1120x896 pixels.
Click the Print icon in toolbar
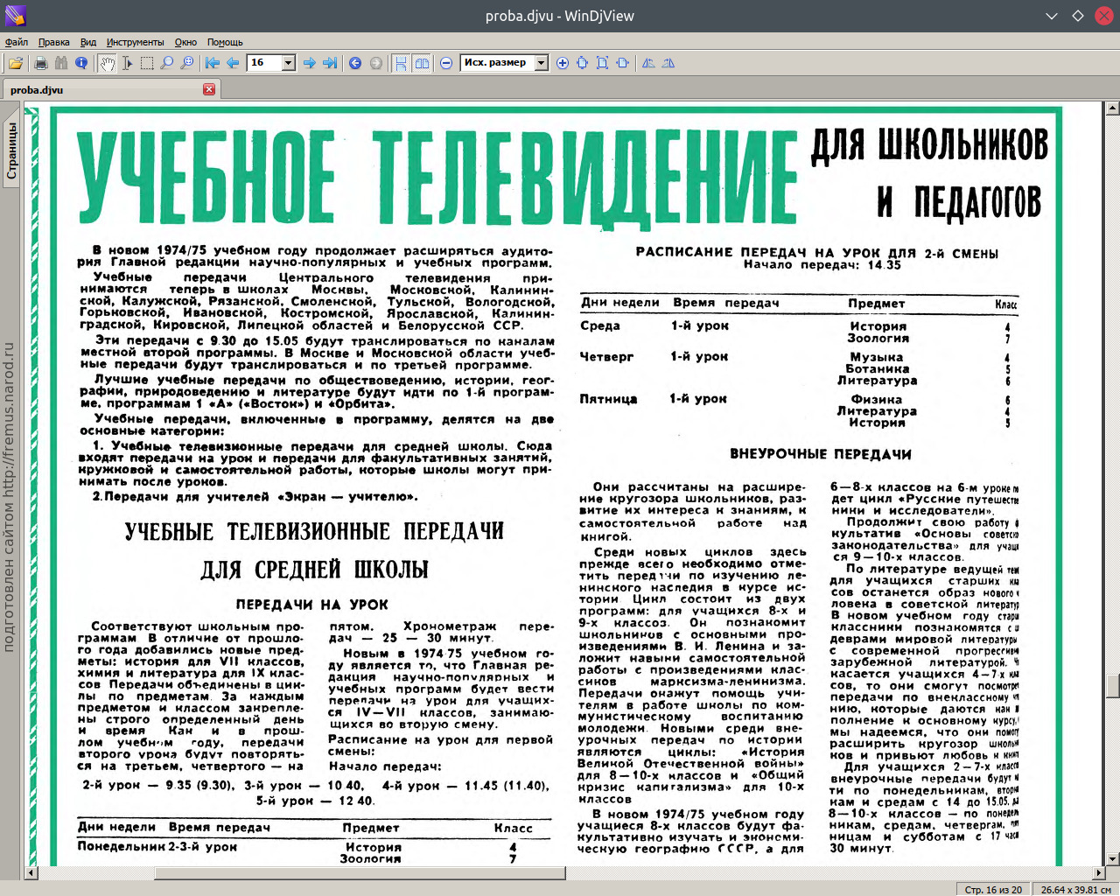[40, 63]
